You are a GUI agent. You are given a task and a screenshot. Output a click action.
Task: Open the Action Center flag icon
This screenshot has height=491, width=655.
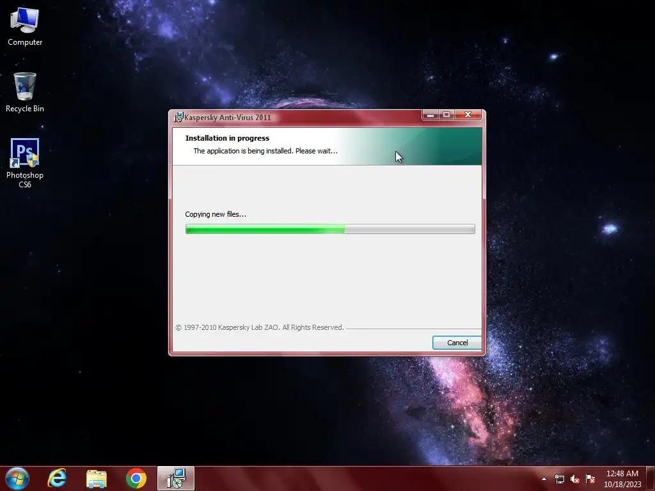click(x=590, y=479)
